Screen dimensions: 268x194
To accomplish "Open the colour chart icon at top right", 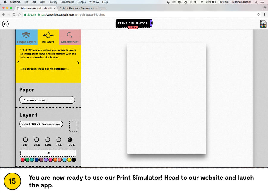I will (x=263, y=24).
